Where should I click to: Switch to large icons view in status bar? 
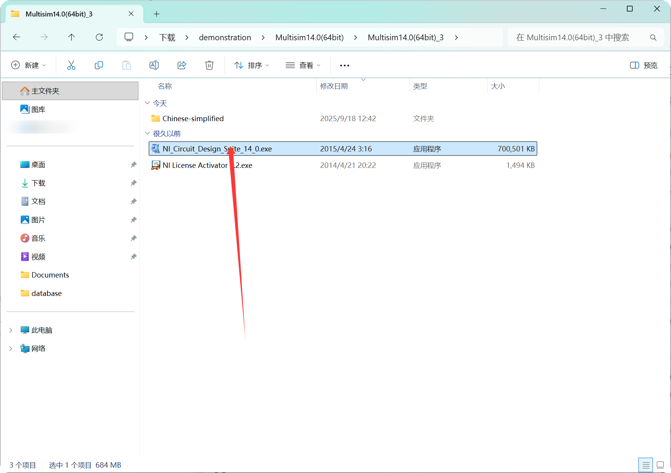[660, 465]
